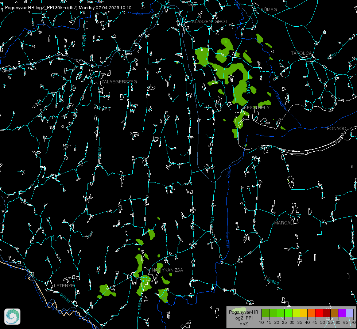This screenshot has height=329, width=357.
Task: Select the 10 dBZ dark green swatch
Action: [x=265, y=313]
